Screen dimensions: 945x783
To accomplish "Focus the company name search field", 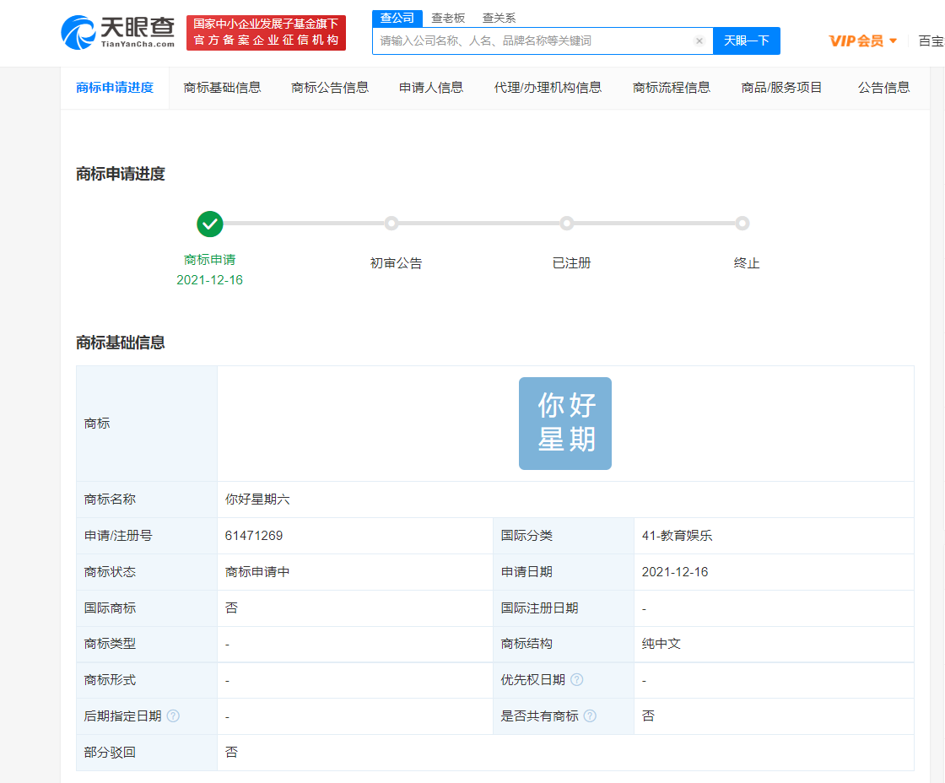I will pos(532,40).
